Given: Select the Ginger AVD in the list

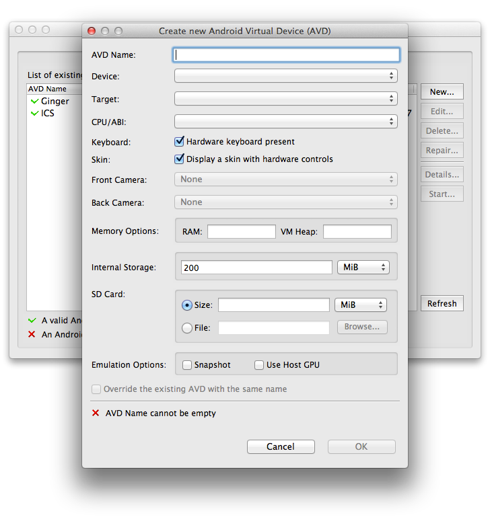Looking at the screenshot, I should 55,101.
